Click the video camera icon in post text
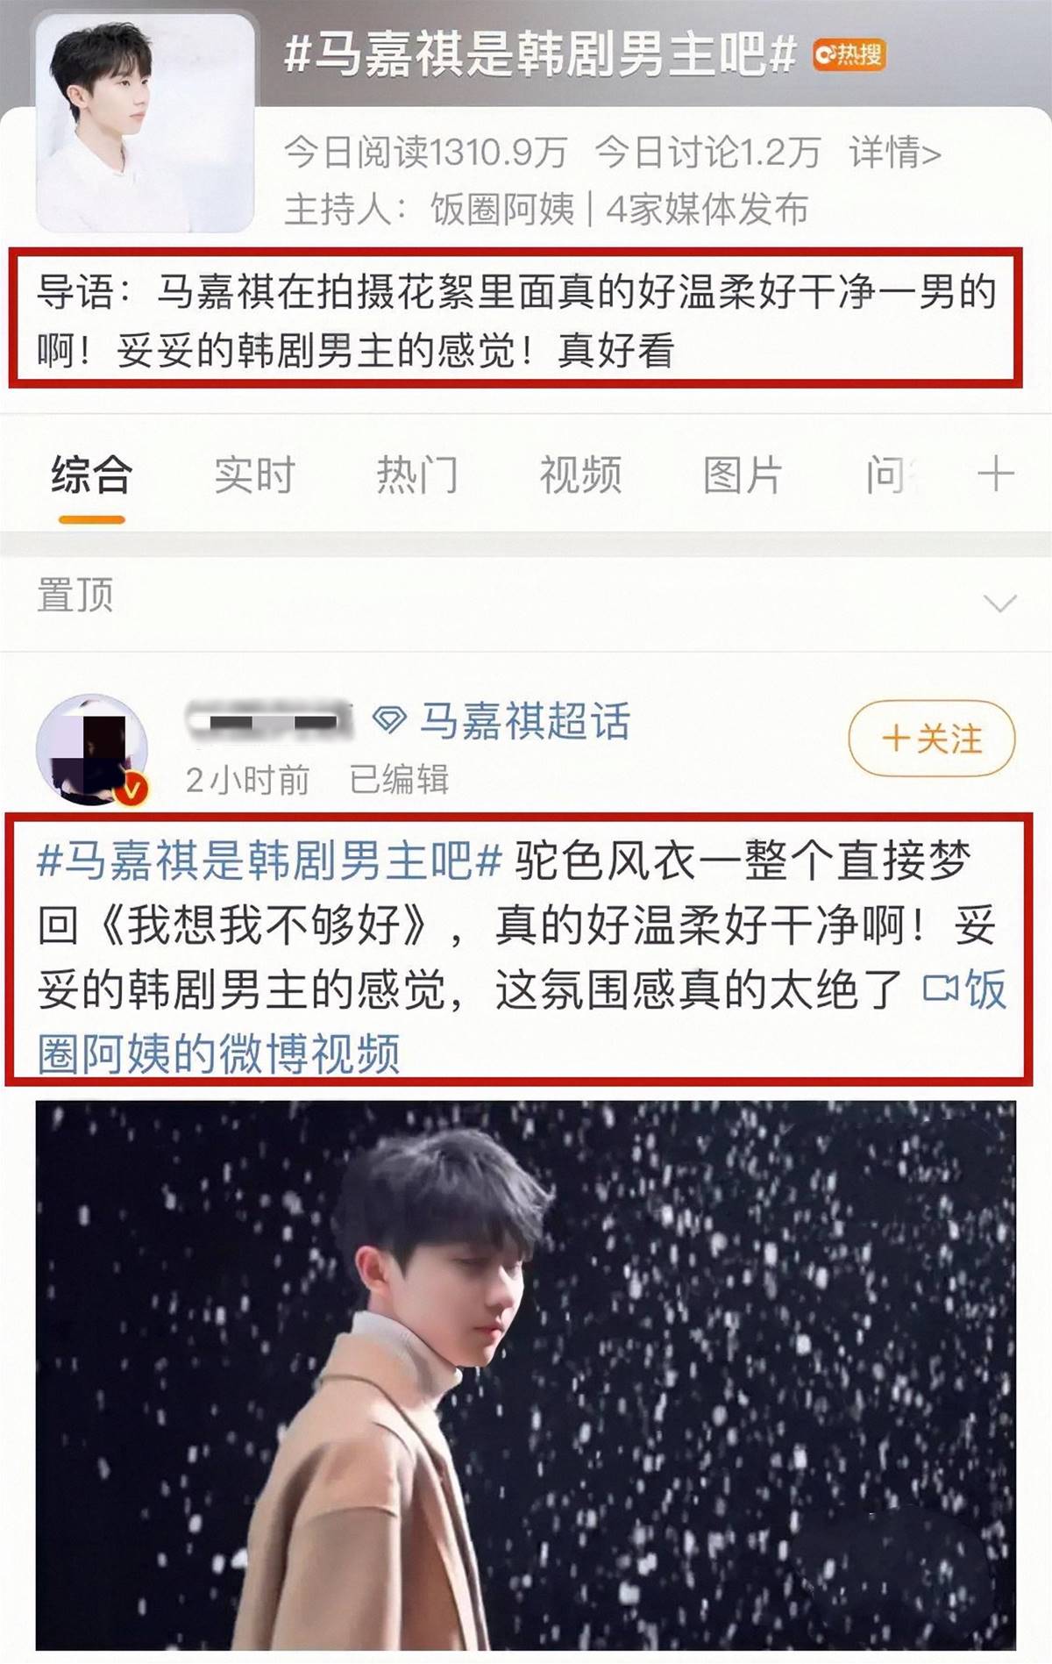Image resolution: width=1052 pixels, height=1664 pixels. click(x=939, y=989)
